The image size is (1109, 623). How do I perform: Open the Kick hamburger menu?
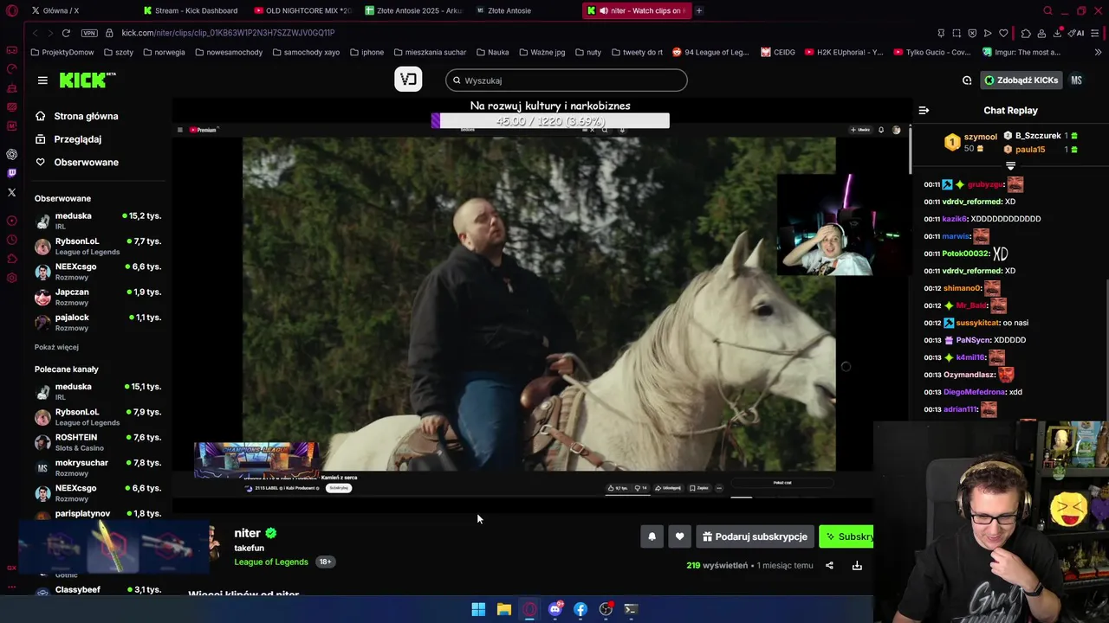(42, 80)
